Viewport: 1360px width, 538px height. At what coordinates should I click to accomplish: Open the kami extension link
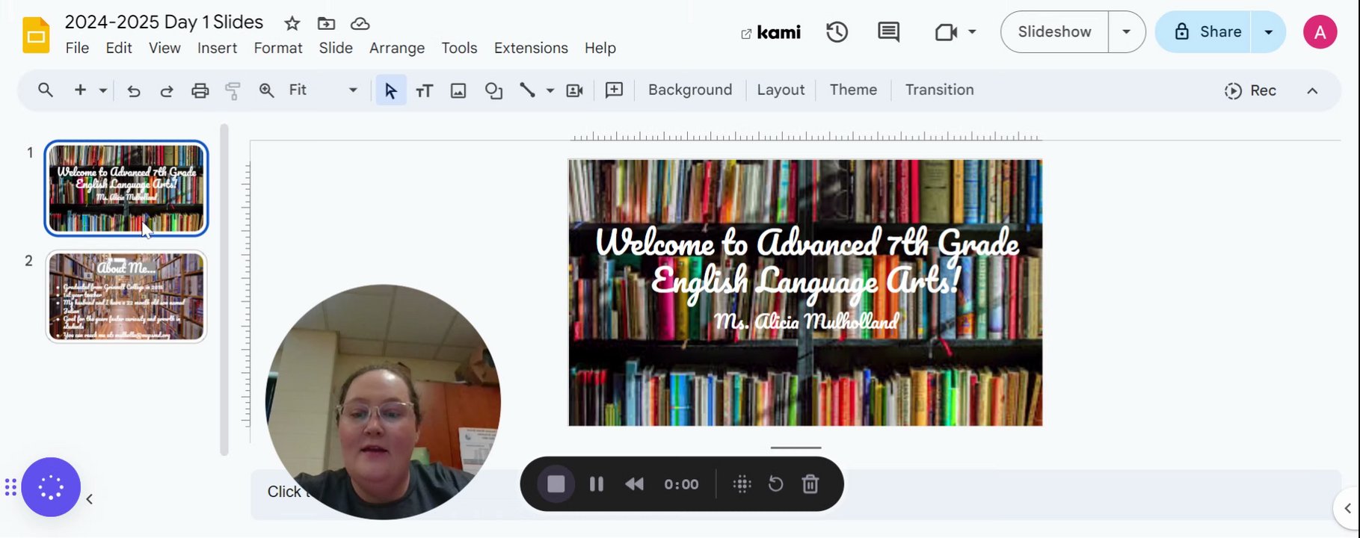(x=771, y=32)
